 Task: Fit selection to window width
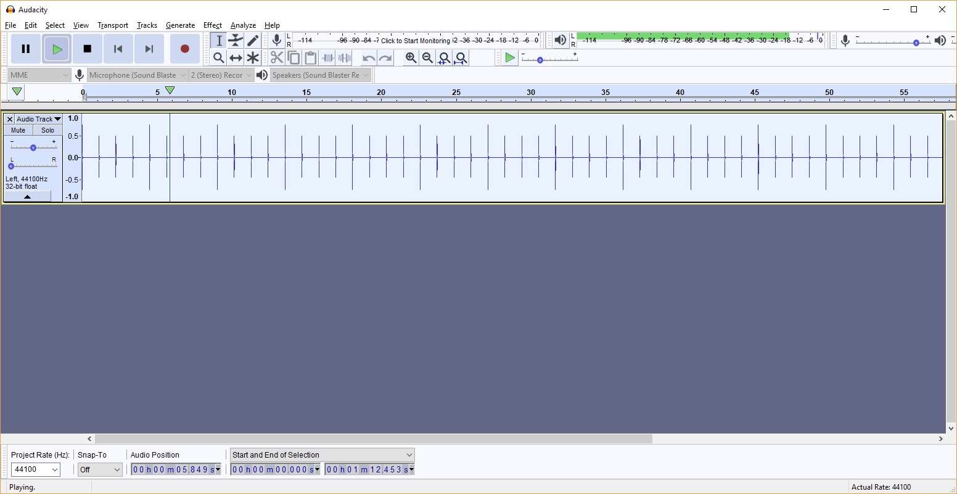point(445,58)
